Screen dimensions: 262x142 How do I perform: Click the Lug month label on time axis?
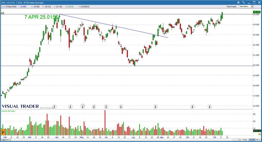click(x=133, y=137)
